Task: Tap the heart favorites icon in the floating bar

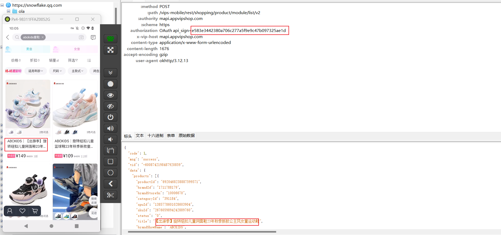Action: tap(22, 211)
